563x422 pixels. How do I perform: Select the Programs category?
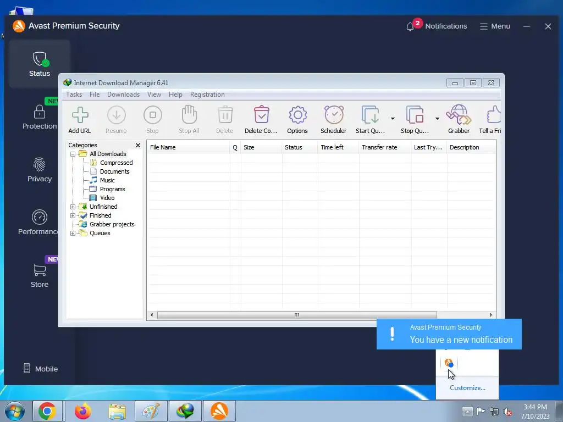(112, 189)
